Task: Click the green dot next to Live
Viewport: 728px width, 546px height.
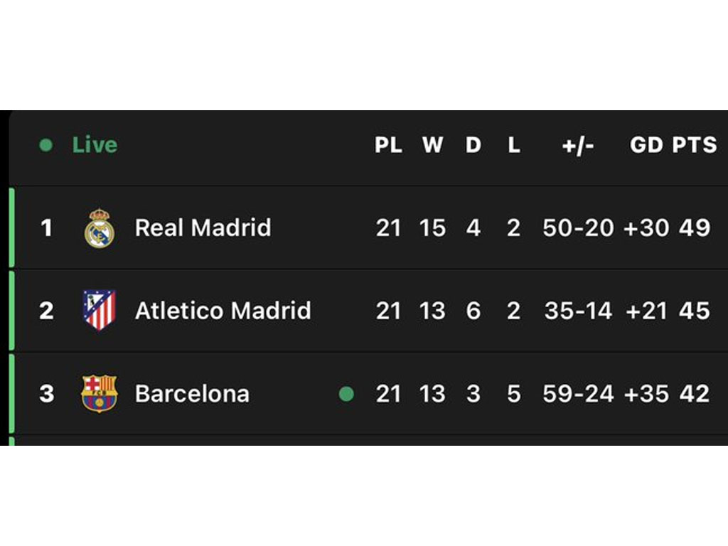Action: coord(46,146)
